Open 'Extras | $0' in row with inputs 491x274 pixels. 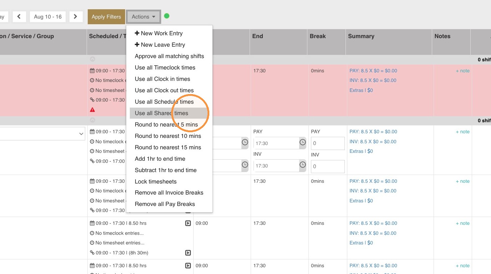[361, 151]
